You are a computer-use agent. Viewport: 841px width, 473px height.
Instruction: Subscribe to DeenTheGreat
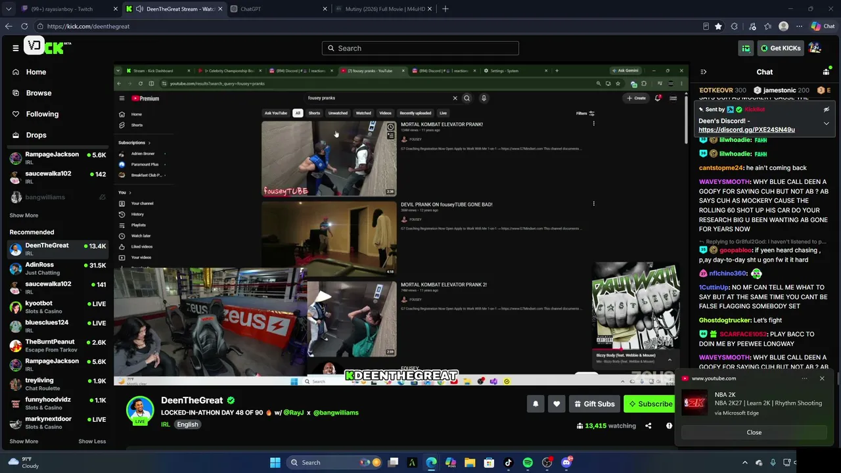650,404
